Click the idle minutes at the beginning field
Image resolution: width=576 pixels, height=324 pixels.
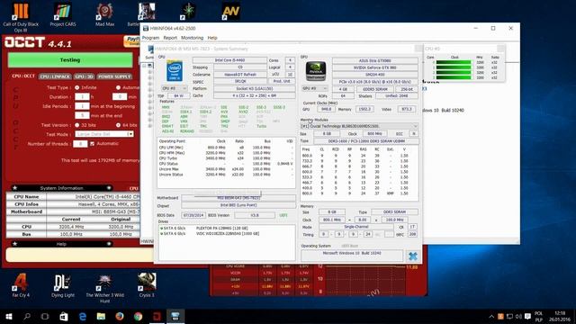(x=82, y=106)
